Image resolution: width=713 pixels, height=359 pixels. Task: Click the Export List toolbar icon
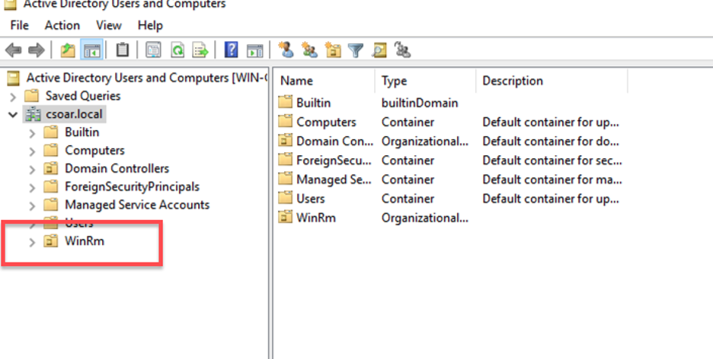coord(200,51)
